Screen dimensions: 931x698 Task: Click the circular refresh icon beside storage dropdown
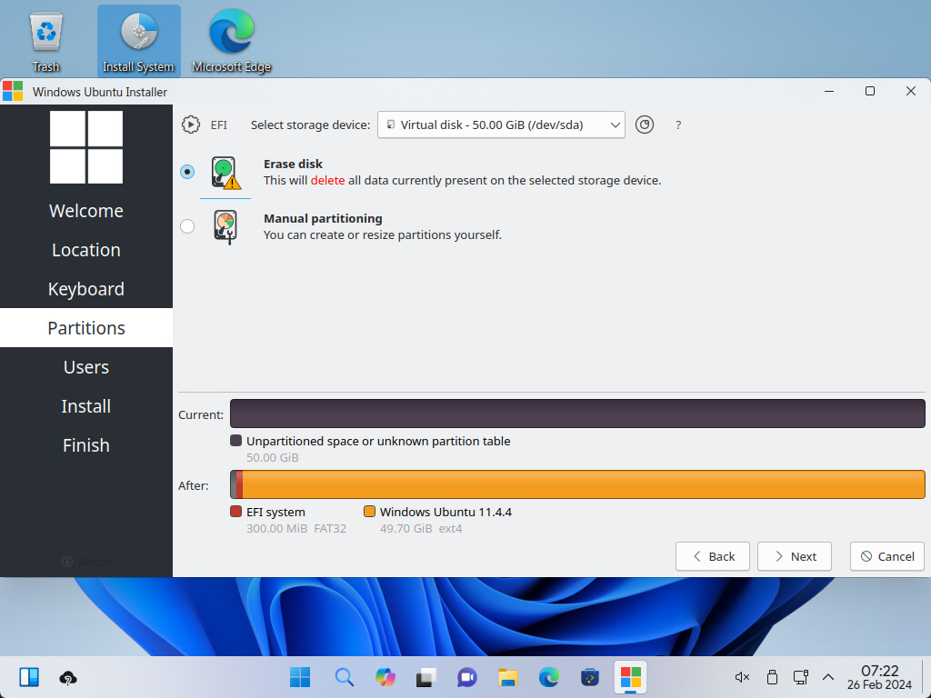645,125
